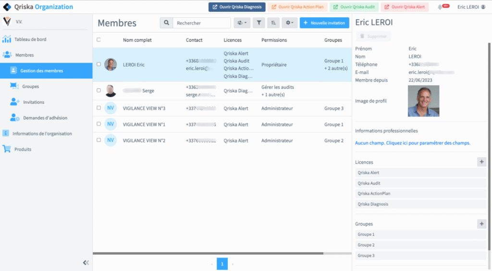Click the search magnifier icon
492x271 pixels.
(x=166, y=23)
